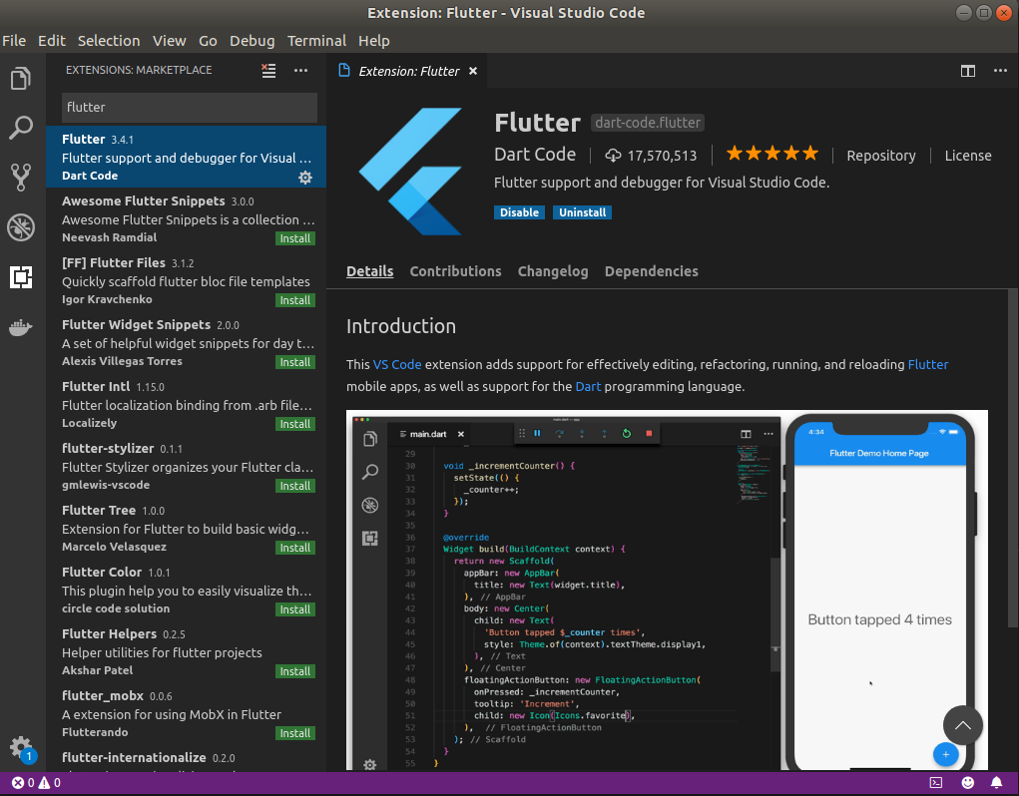Screen dimensions: 1019x796
Task: Select the Extensions icon in activity bar
Action: click(x=21, y=276)
